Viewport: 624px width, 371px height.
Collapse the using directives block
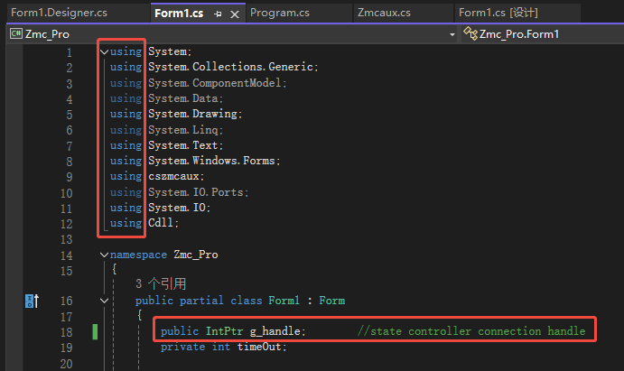(x=104, y=51)
